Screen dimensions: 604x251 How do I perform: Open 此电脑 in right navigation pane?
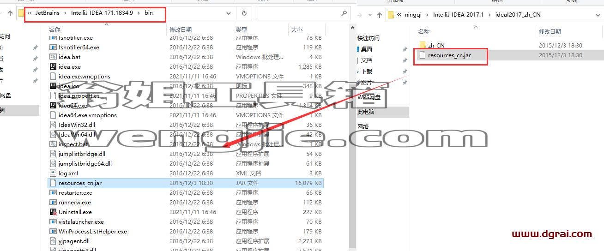tap(366, 112)
